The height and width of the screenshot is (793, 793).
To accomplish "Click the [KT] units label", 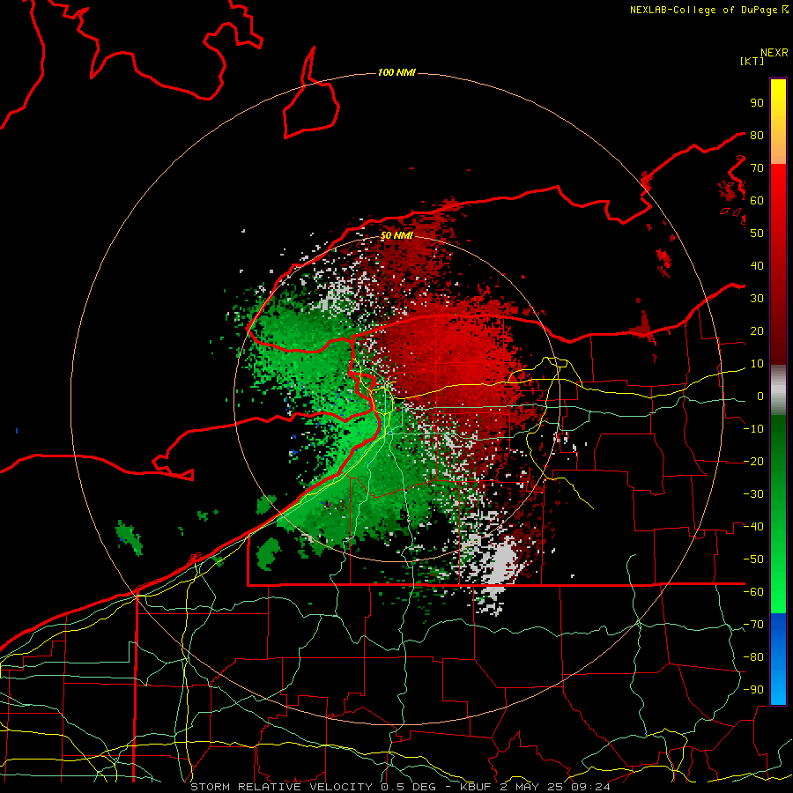I will point(752,61).
